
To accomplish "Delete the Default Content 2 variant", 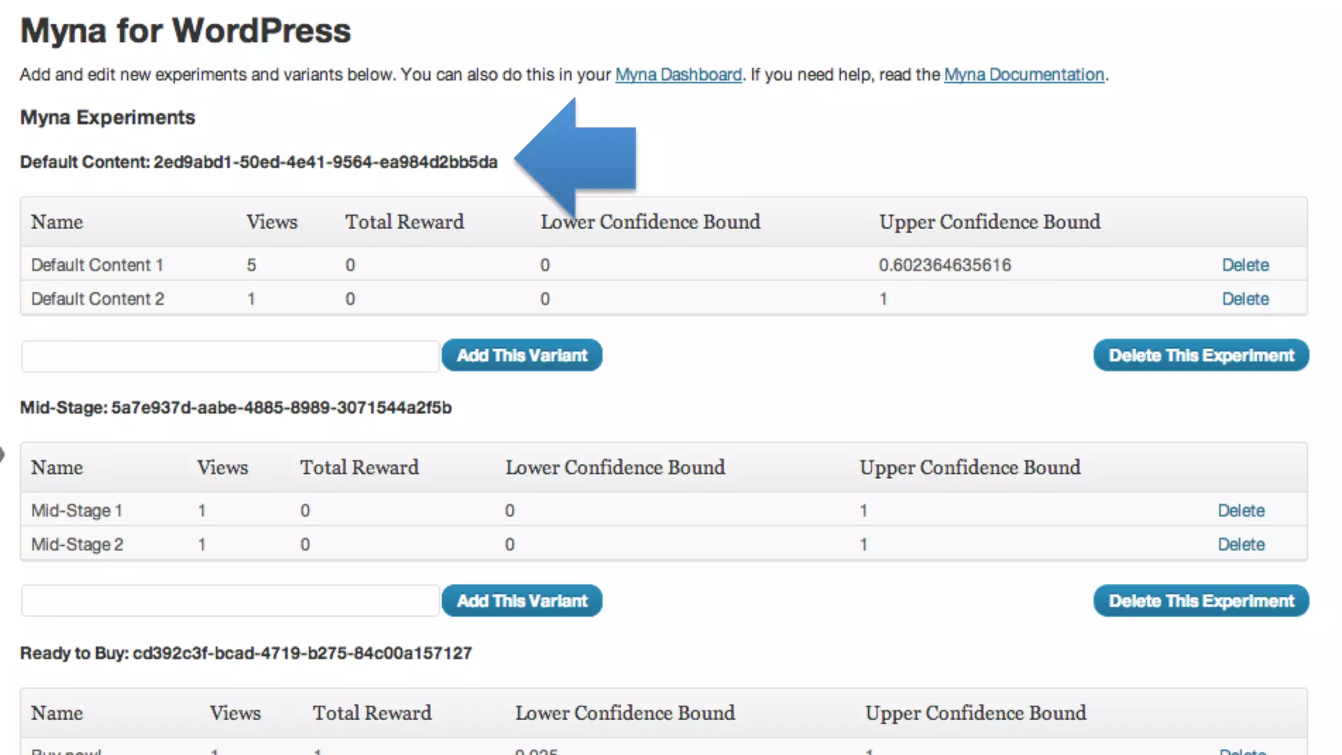I will click(x=1245, y=299).
